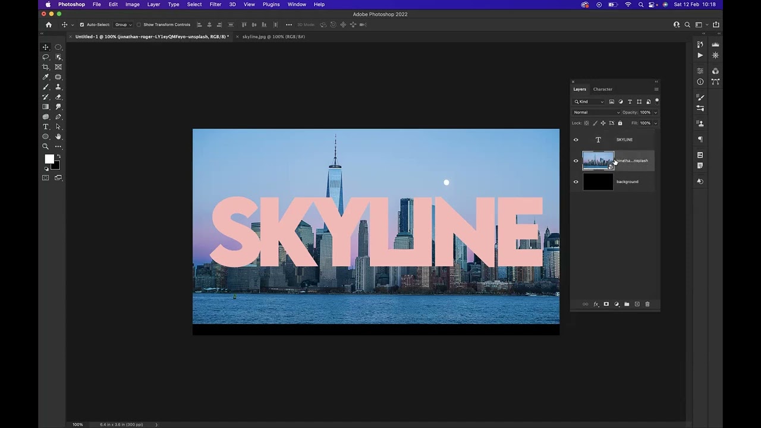Select the Eraser tool
The image size is (761, 428).
[58, 97]
